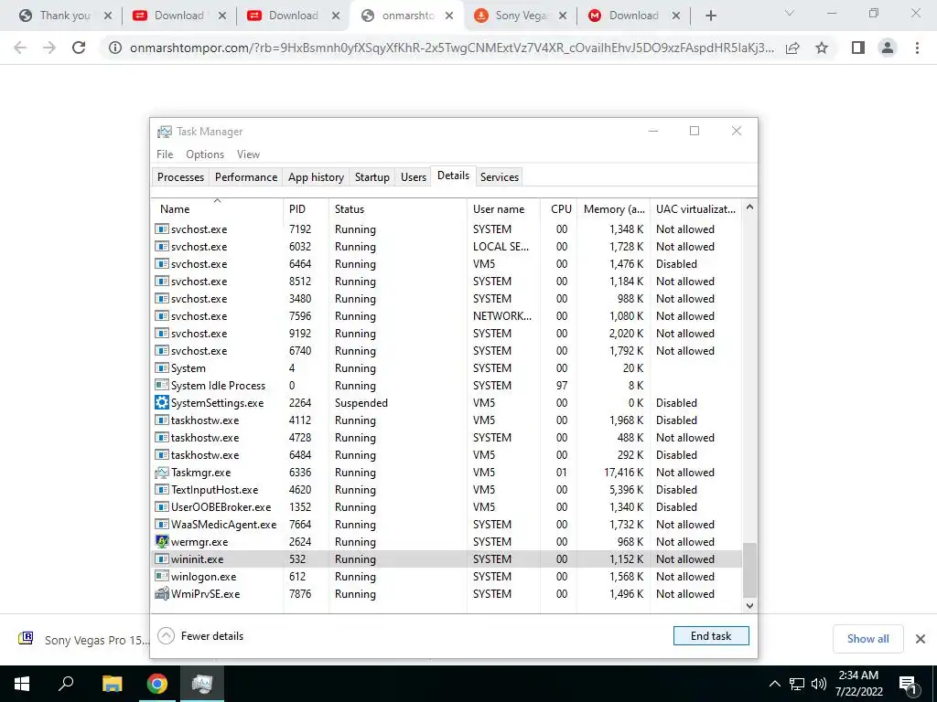
Task: Click the Chrome forward arrow icon
Action: (49, 48)
